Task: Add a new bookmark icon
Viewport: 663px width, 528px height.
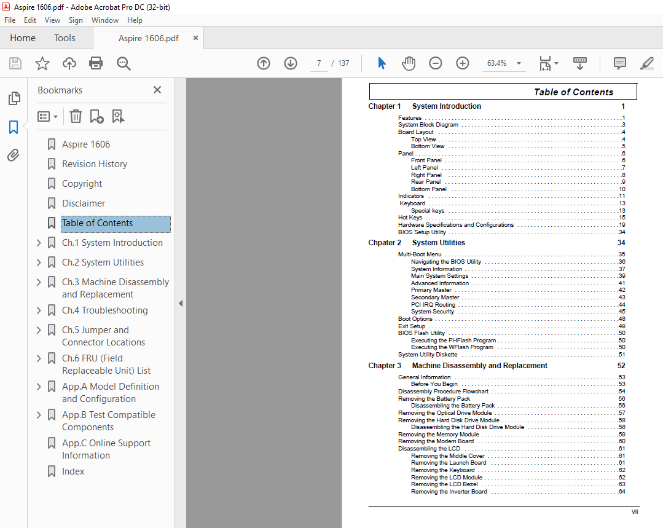Action: (97, 116)
